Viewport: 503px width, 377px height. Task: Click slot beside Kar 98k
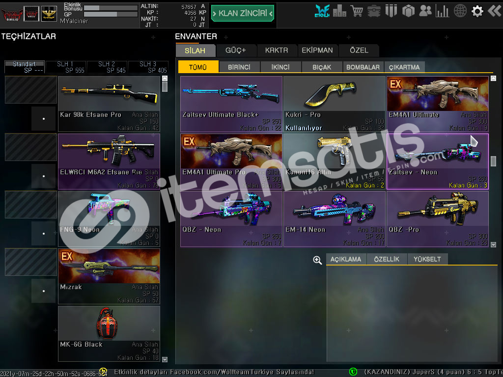tap(31, 89)
